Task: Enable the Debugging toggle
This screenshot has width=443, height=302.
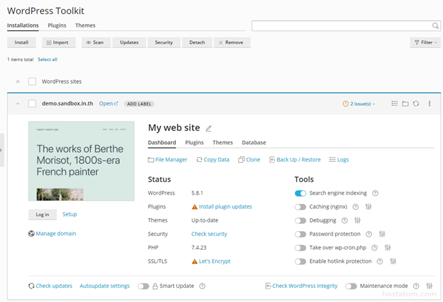Action: tap(300, 221)
